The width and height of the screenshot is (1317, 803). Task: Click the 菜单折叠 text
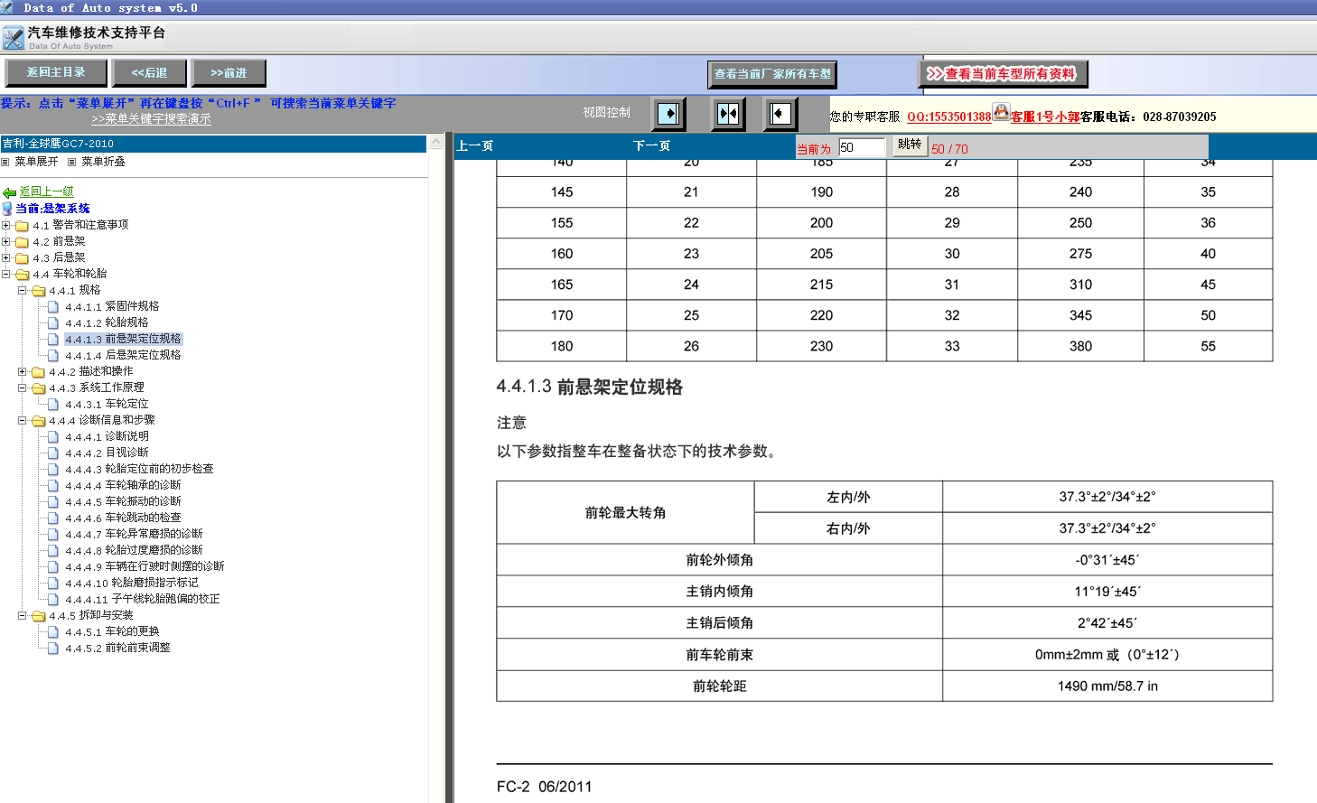[103, 162]
